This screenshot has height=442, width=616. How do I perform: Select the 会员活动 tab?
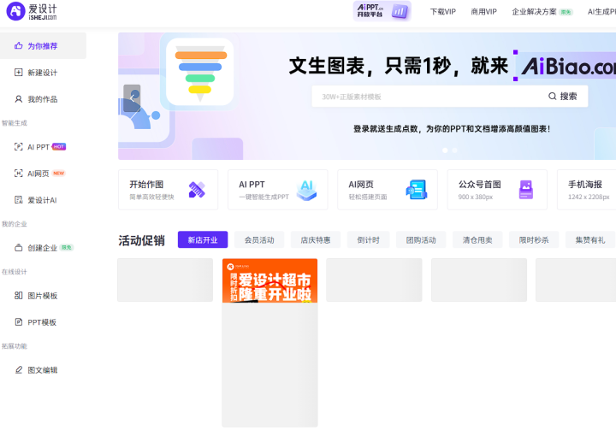259,240
